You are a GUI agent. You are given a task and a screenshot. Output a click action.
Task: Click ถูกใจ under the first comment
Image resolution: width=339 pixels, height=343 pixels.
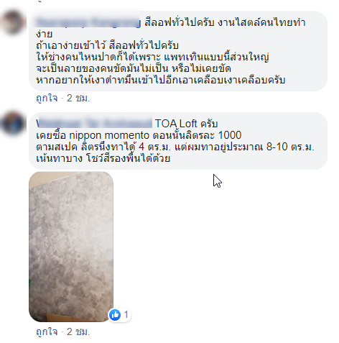click(47, 98)
